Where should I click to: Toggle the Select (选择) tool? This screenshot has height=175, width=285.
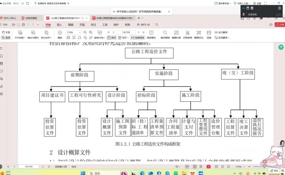click(x=6, y=38)
